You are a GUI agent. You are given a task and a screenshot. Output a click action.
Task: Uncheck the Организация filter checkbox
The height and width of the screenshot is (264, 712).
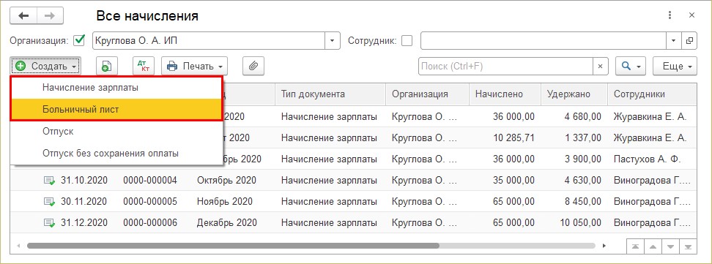[79, 41]
